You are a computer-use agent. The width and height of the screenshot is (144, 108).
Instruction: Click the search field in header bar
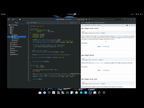coord(112,19)
